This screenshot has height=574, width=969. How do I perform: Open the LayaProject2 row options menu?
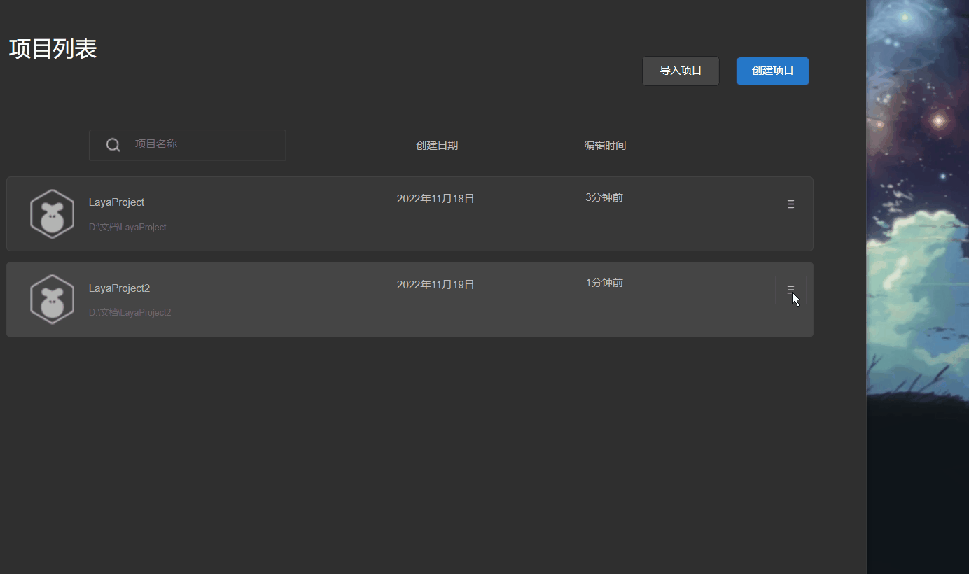pyautogui.click(x=790, y=290)
